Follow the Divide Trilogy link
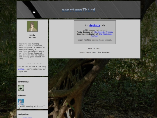The width and height of the screenshot is (157, 118). (104, 32)
